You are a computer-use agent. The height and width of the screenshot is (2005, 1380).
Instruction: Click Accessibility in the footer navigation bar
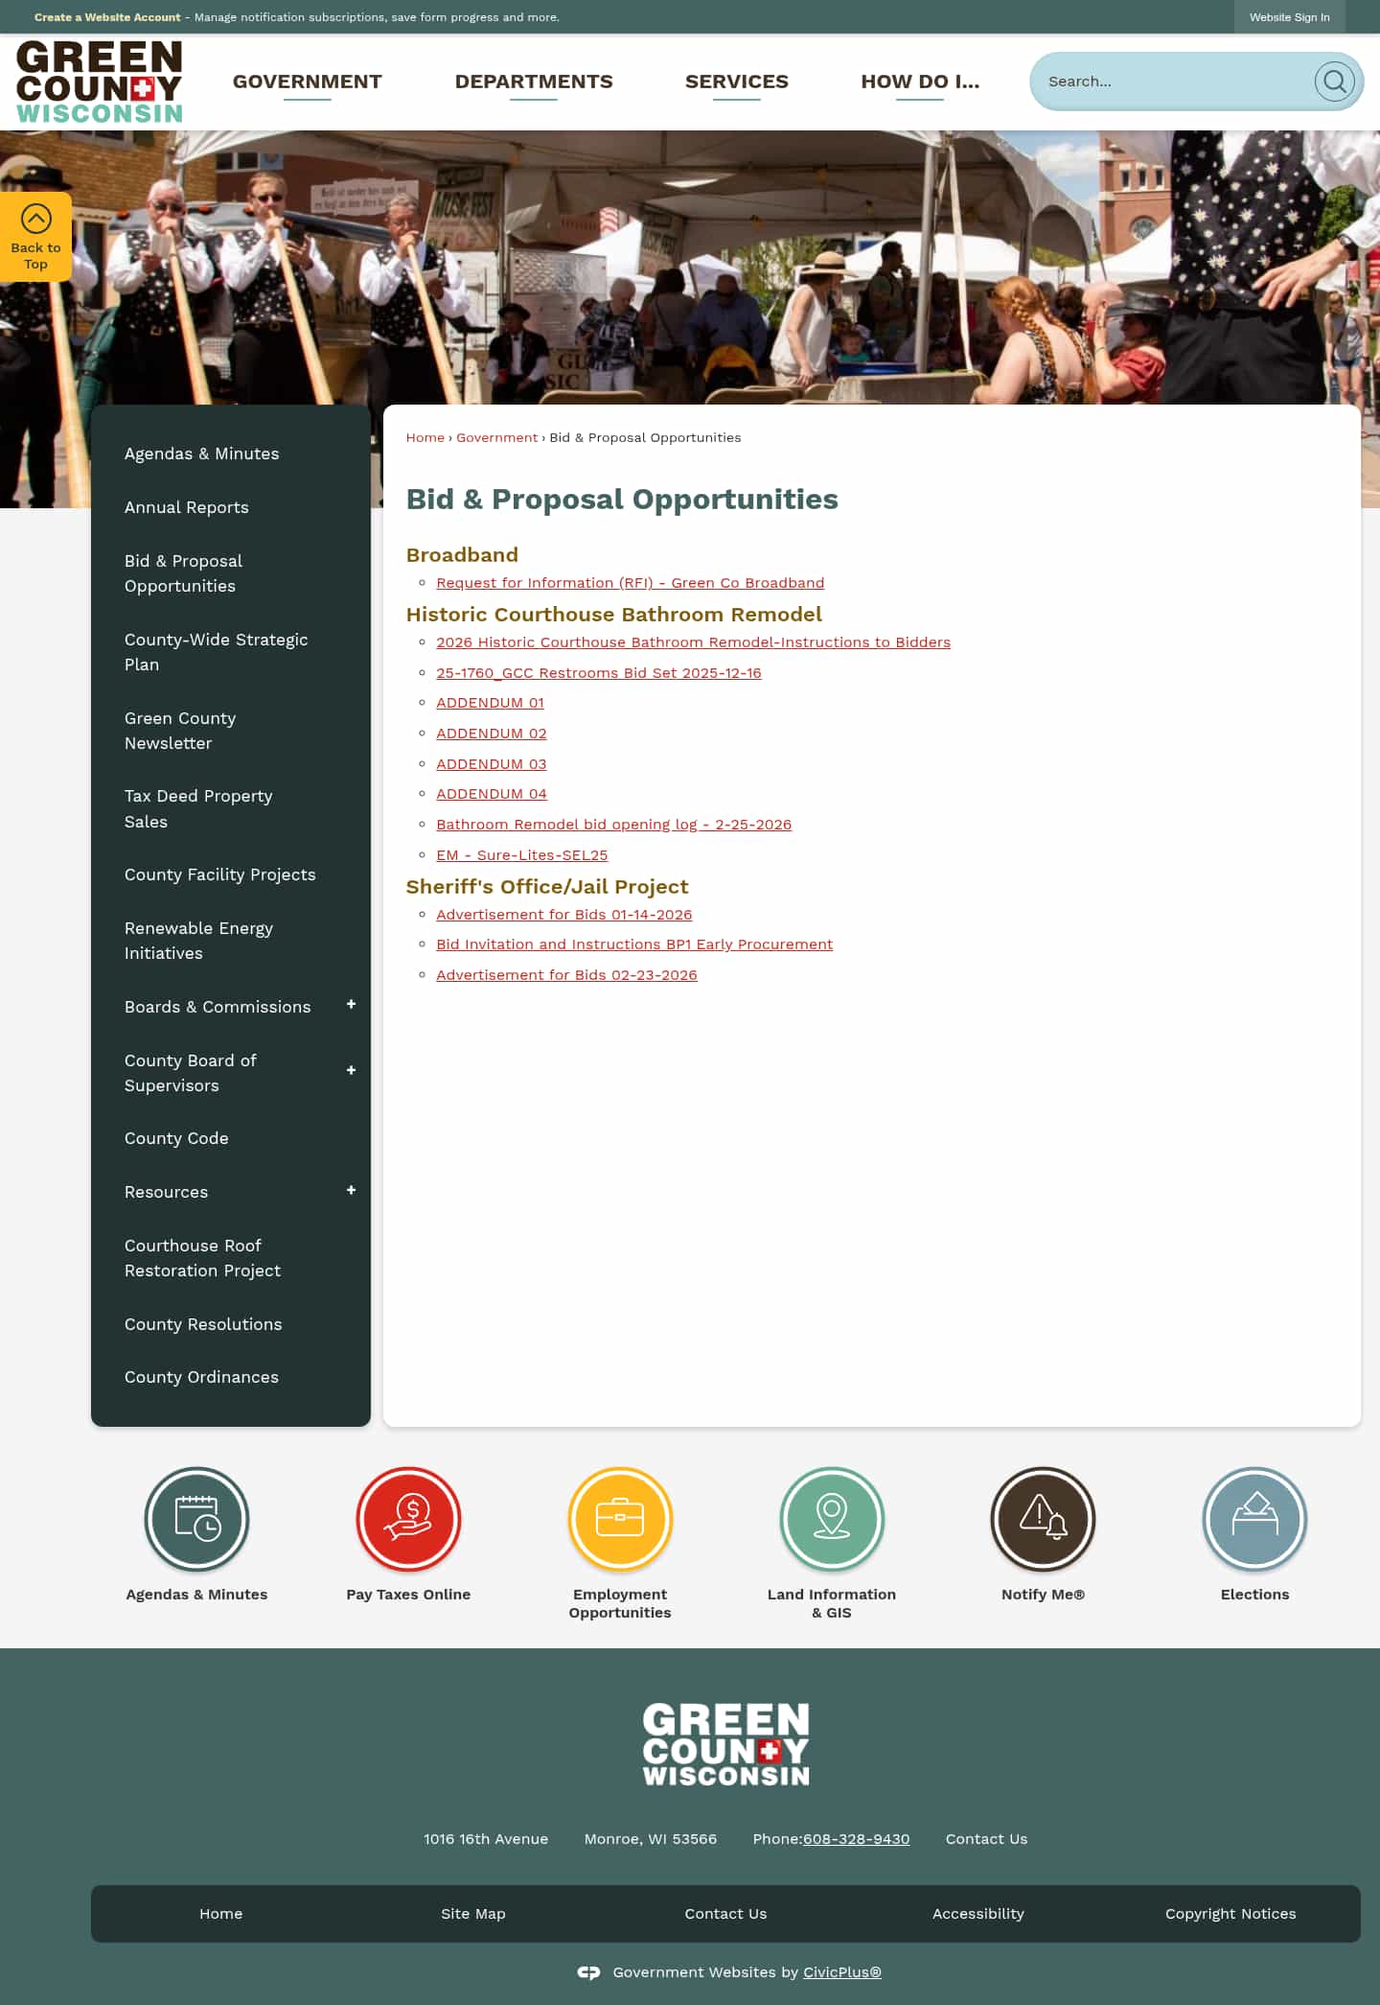click(978, 1914)
